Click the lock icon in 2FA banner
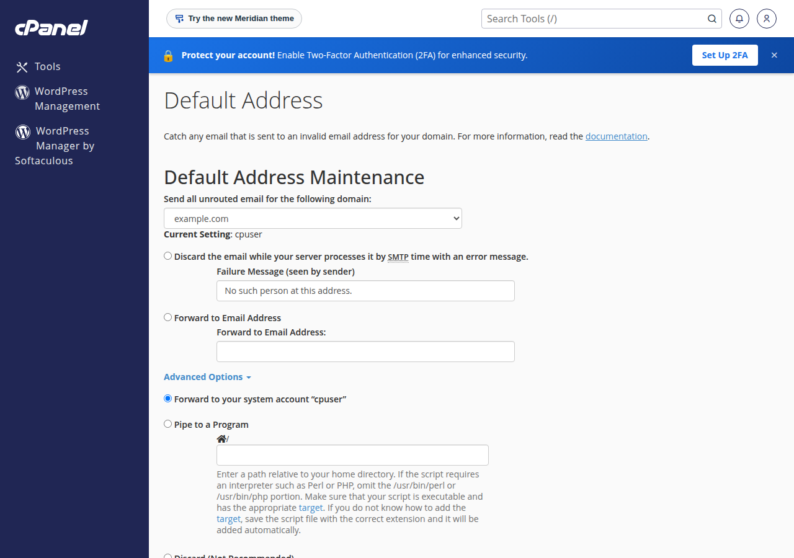 tap(168, 55)
